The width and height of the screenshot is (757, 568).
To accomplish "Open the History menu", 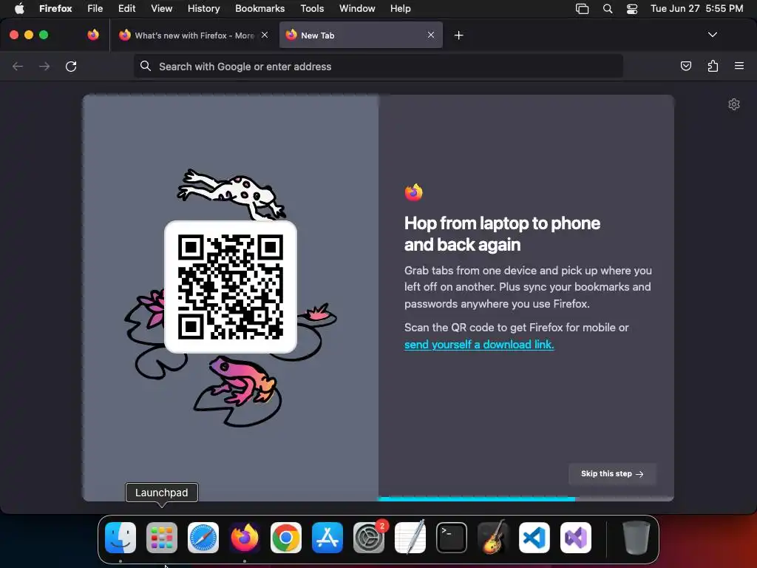I will pyautogui.click(x=204, y=9).
